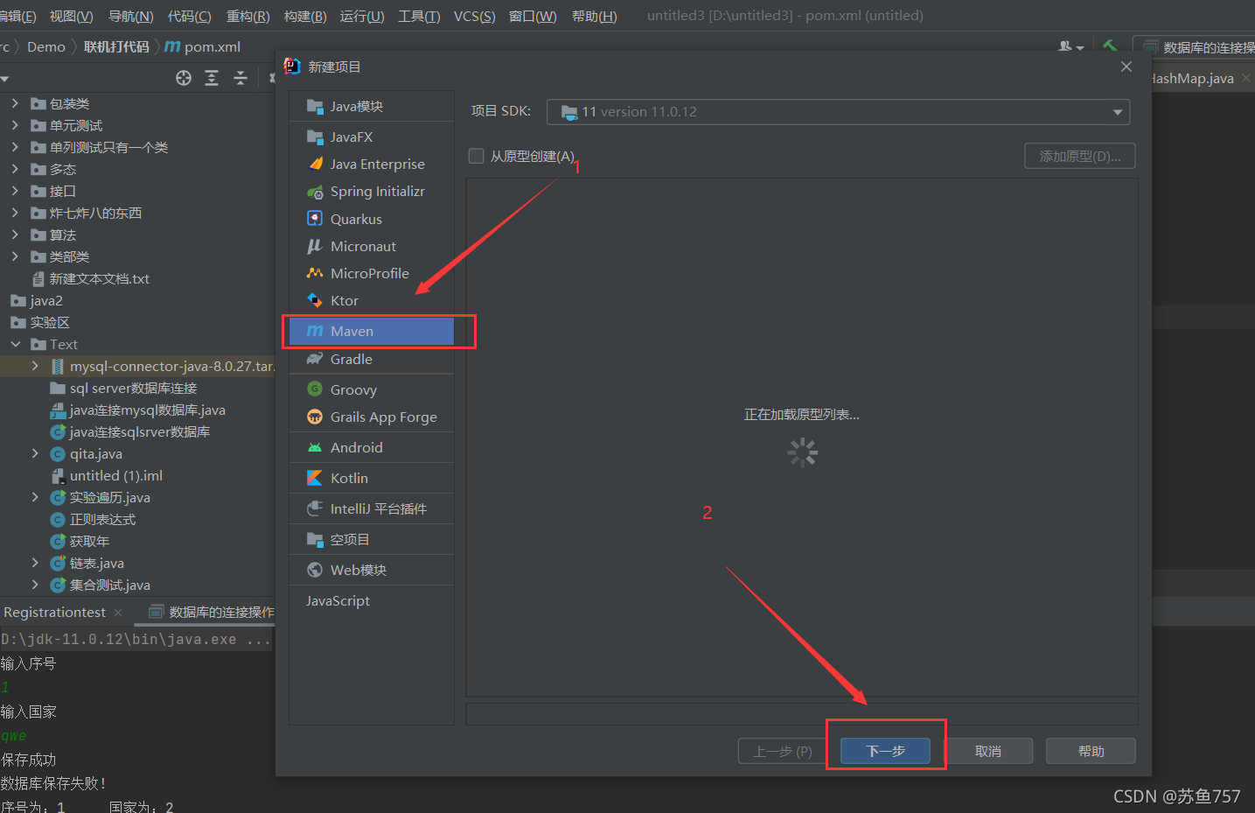This screenshot has width=1255, height=813.
Task: Switch to the Registrationtest run tab
Action: coord(54,612)
